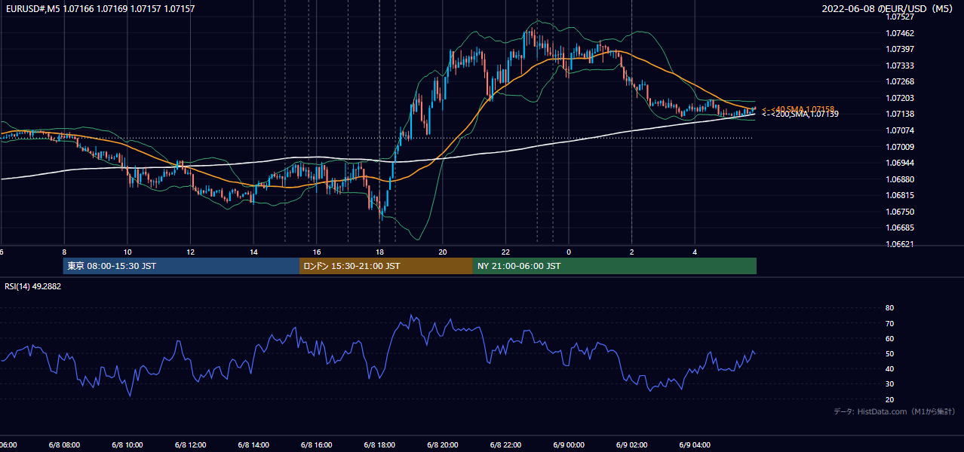Image resolution: width=964 pixels, height=452 pixels.
Task: Click price axis label 1.07333
Action: tap(900, 66)
